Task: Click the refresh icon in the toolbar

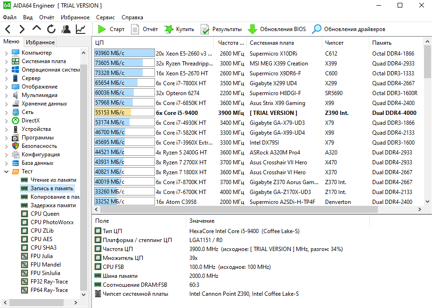Action: click(x=51, y=29)
